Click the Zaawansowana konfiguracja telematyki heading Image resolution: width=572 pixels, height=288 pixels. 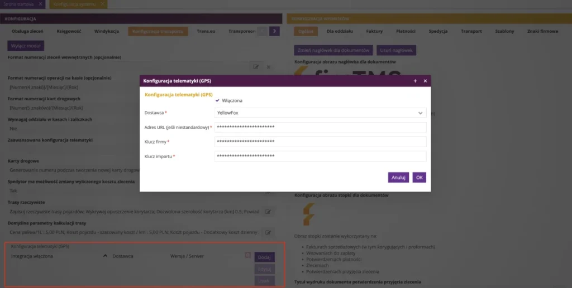click(50, 140)
